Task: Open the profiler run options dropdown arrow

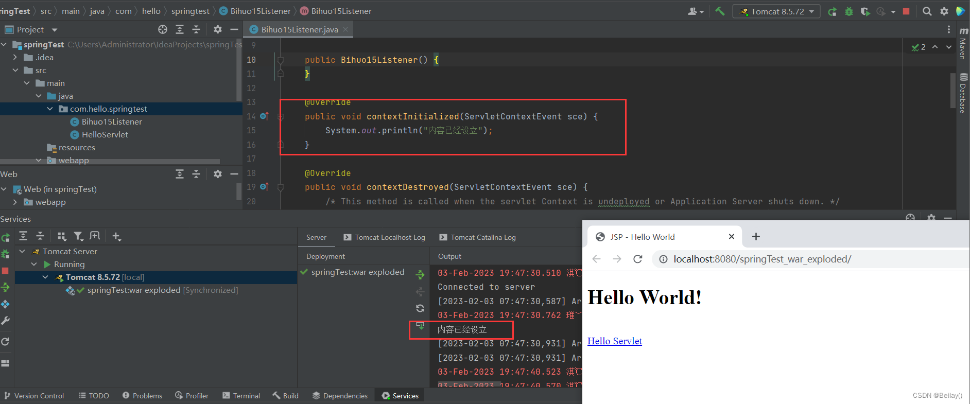Action: [x=893, y=12]
